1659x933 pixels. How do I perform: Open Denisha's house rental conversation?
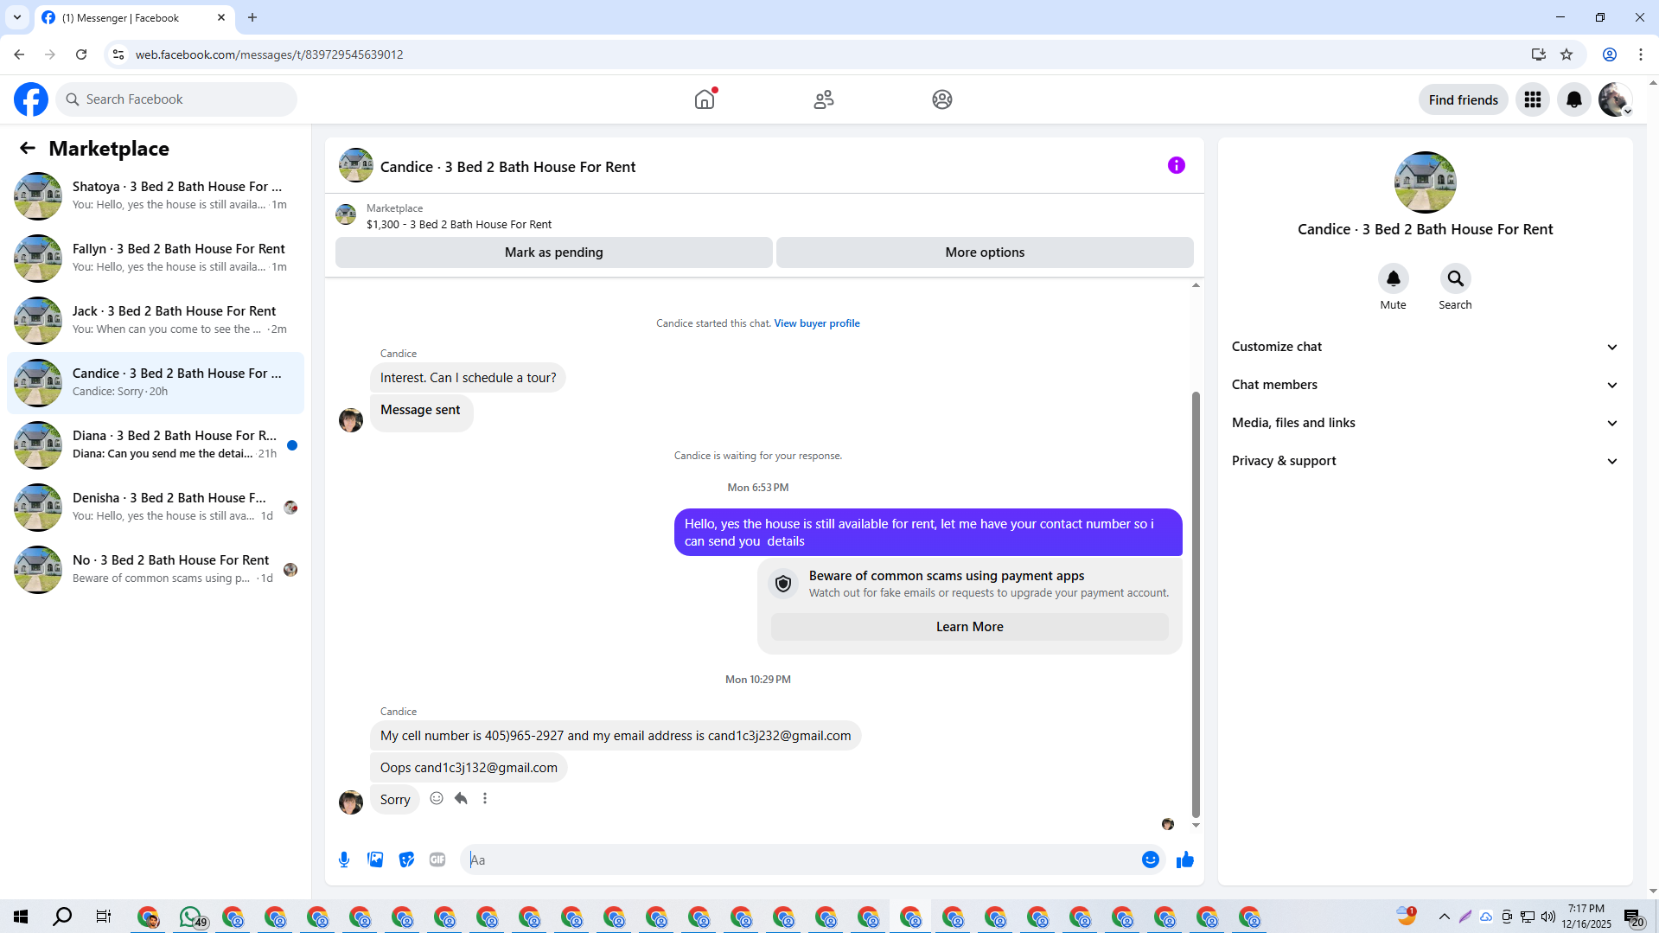click(156, 508)
